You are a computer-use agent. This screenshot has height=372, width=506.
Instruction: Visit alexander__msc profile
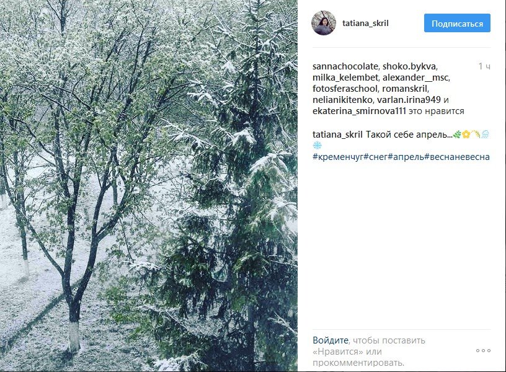415,77
